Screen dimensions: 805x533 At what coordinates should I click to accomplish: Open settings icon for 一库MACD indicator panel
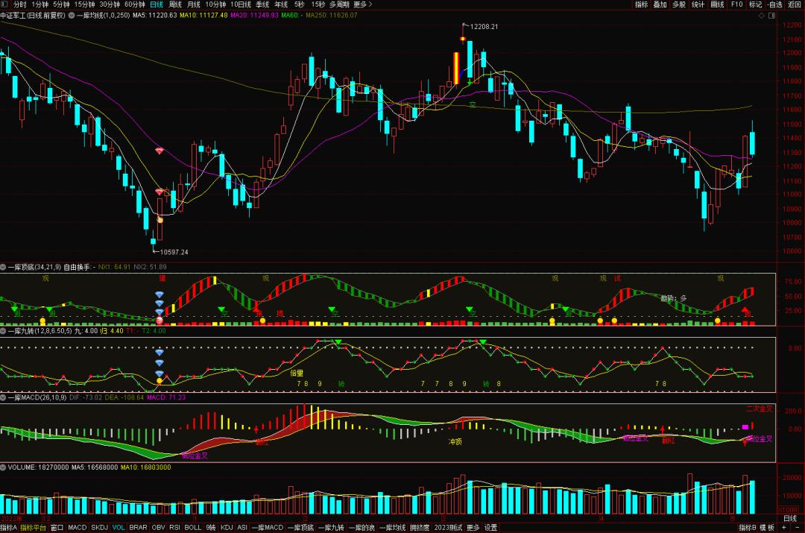click(3, 397)
